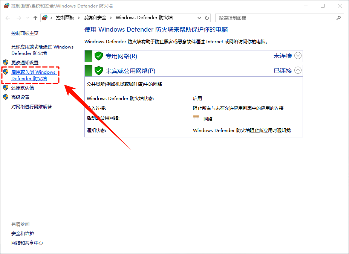Click the up arrow to go to parent folder
This screenshot has height=254, width=349.
(x=35, y=18)
